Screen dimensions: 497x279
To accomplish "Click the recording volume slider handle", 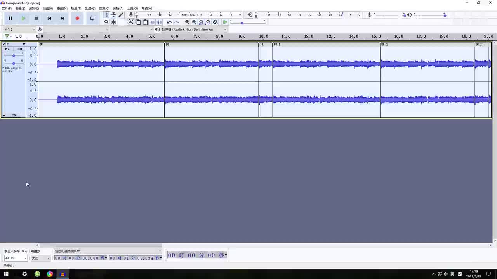I will (x=404, y=15).
